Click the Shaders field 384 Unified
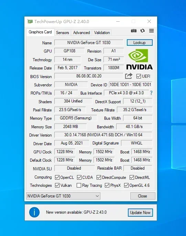The image size is (186, 236). (73, 101)
